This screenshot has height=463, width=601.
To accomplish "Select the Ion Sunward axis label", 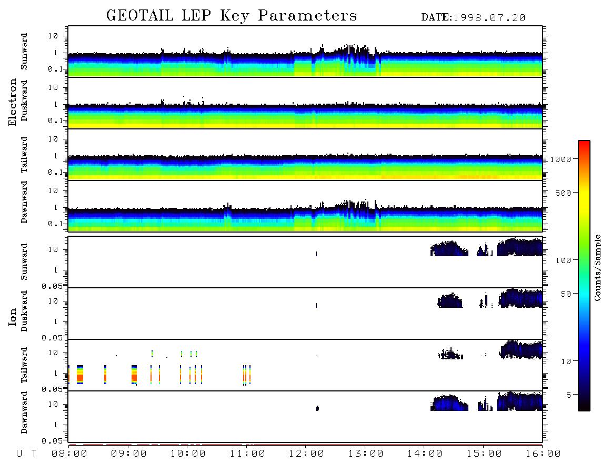I will [24, 262].
